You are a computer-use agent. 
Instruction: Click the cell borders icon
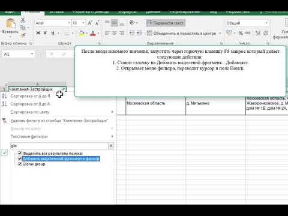pos(67,33)
